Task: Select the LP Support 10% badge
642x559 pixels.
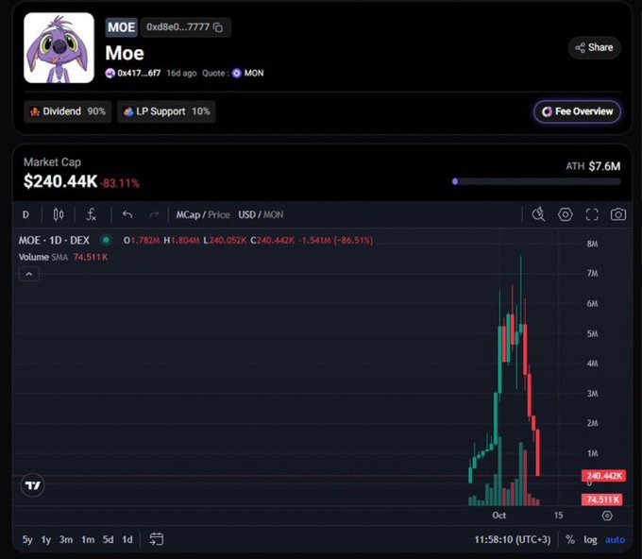Action: (x=166, y=111)
